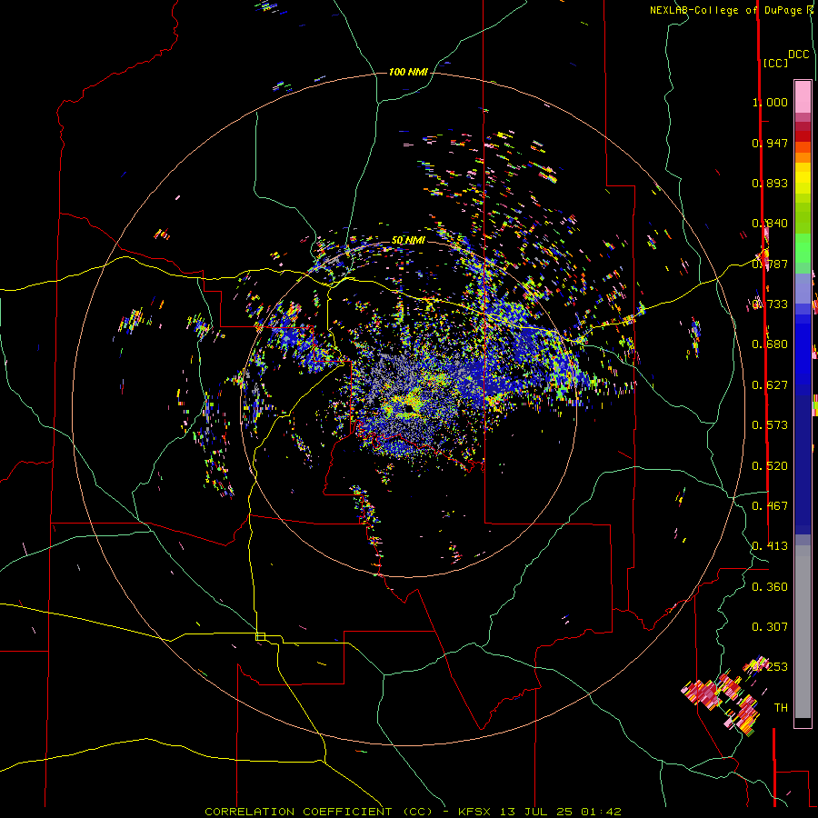818x818 pixels.
Task: Click the 0.520 legend value
Action: click(x=770, y=466)
